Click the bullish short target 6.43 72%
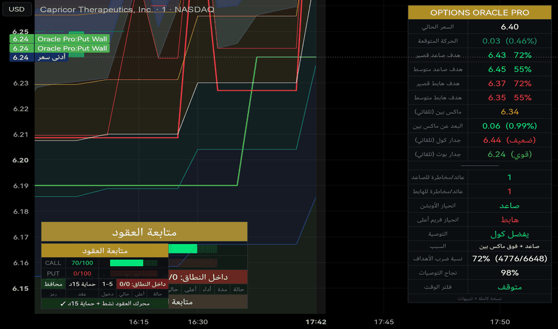The height and width of the screenshot is (329, 558). click(x=510, y=55)
